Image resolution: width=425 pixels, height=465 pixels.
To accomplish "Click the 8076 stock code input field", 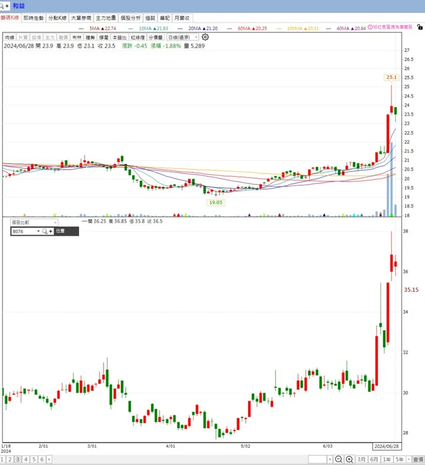I will (x=24, y=231).
